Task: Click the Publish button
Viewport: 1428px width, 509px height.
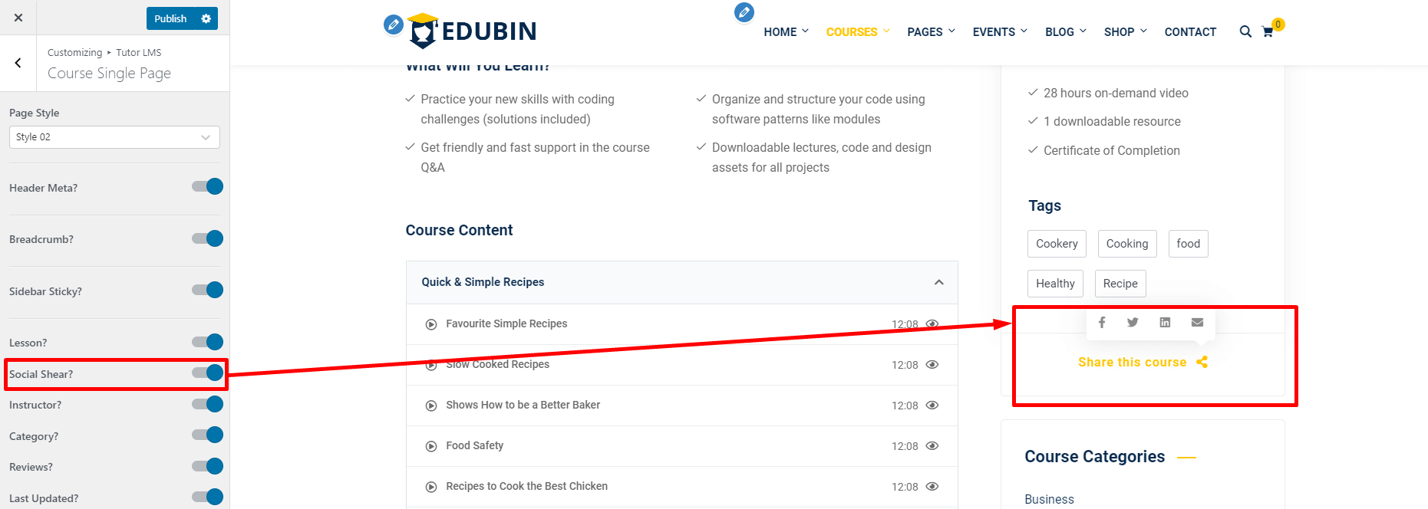Action: click(x=170, y=18)
